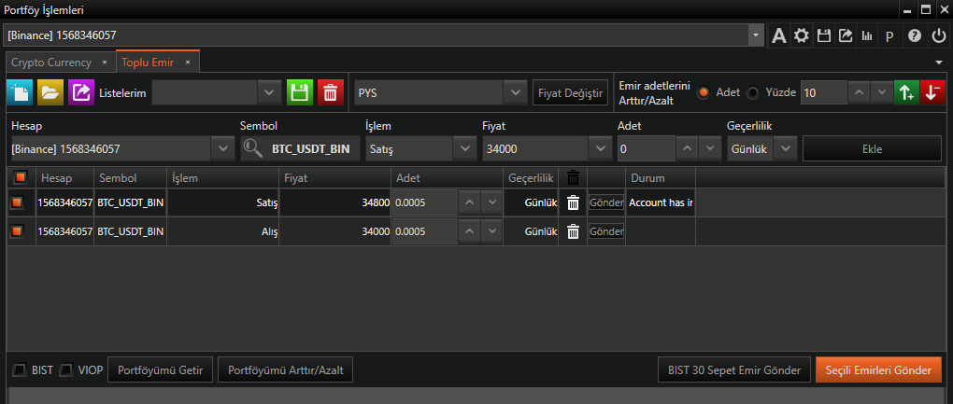Switch to the Crypto Currency tab

[50, 63]
